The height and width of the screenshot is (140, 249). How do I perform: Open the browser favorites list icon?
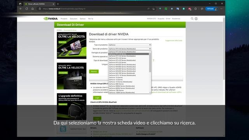click(202, 9)
